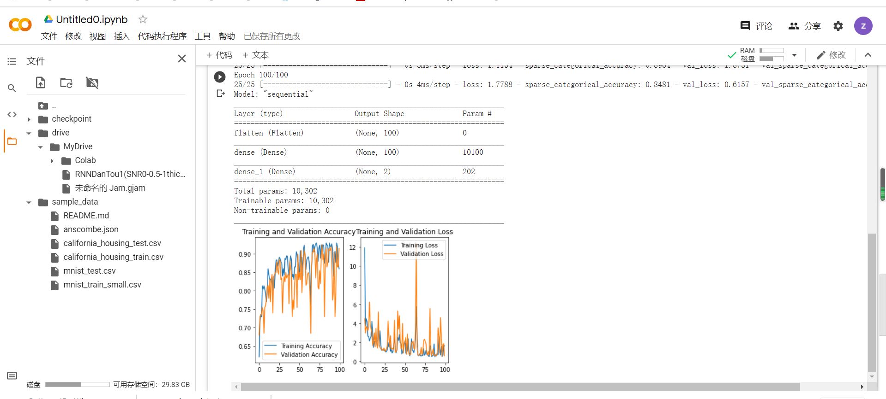This screenshot has height=399, width=886.
Task: Click the upload file icon
Action: pos(41,83)
